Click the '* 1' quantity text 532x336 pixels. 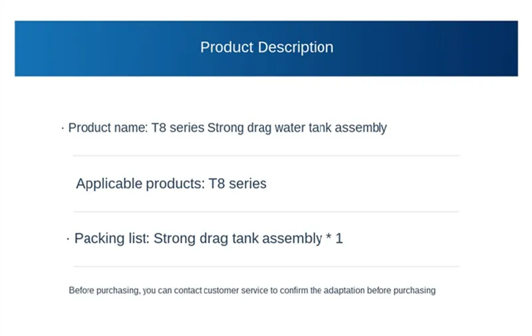coord(334,238)
